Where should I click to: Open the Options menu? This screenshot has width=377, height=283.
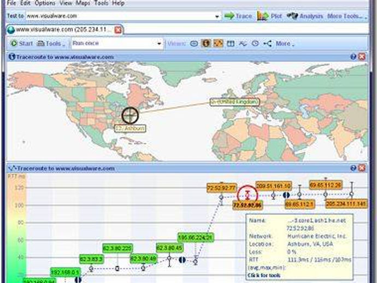click(x=45, y=3)
